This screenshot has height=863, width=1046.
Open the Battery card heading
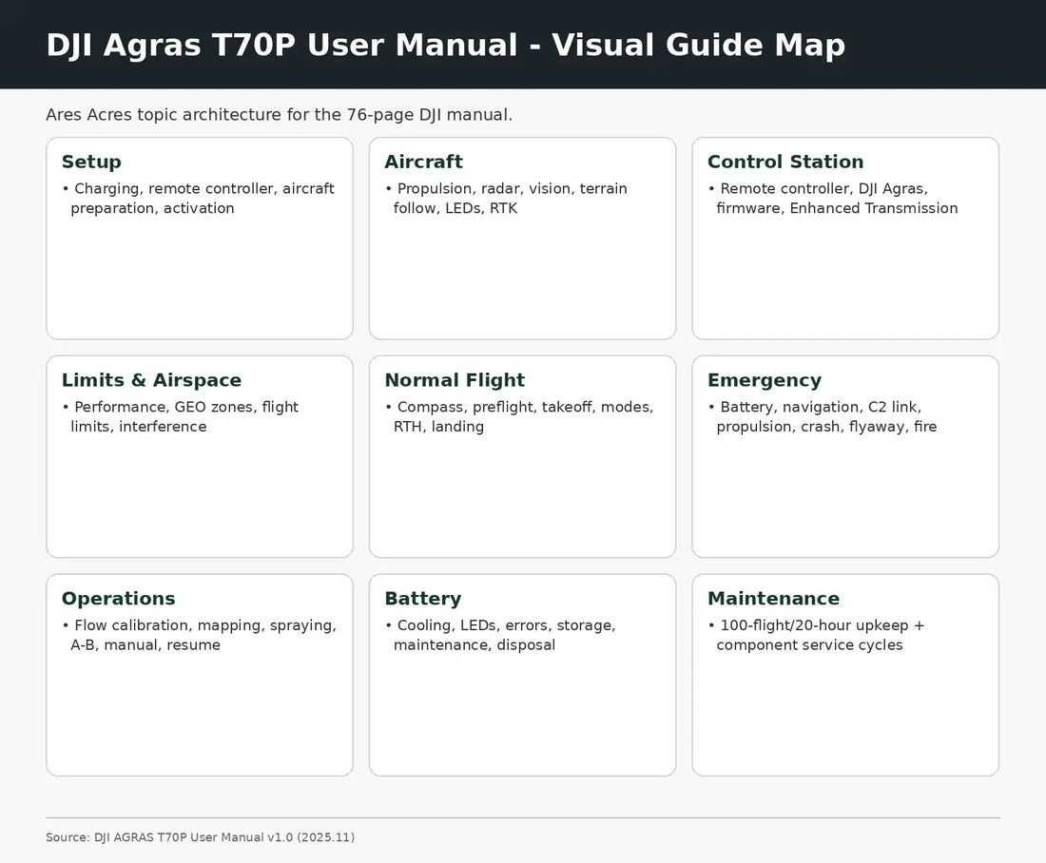(423, 598)
